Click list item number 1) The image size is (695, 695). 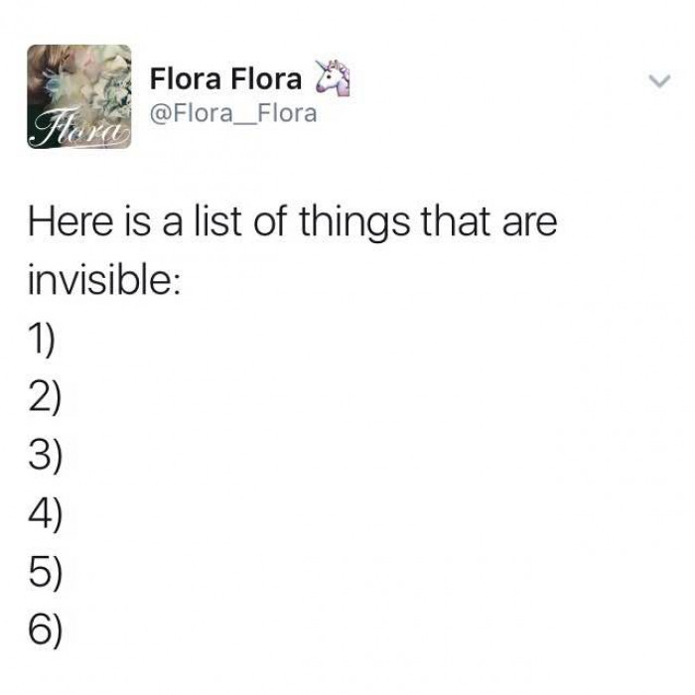[42, 339]
